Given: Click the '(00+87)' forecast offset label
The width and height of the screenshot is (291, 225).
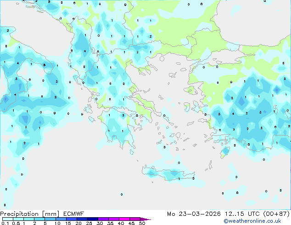Looking at the screenshot, I should 276,214.
